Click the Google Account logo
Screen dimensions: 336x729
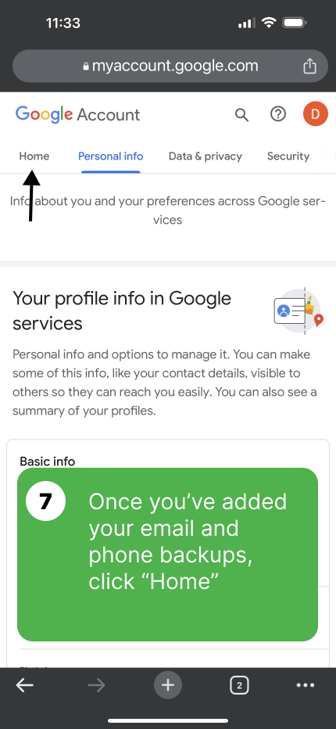tap(77, 114)
